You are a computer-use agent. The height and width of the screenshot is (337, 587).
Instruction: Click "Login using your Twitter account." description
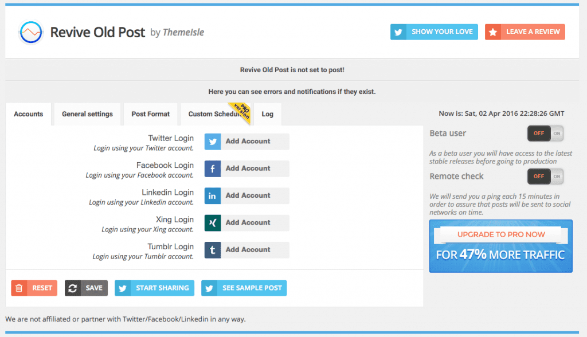pyautogui.click(x=144, y=148)
